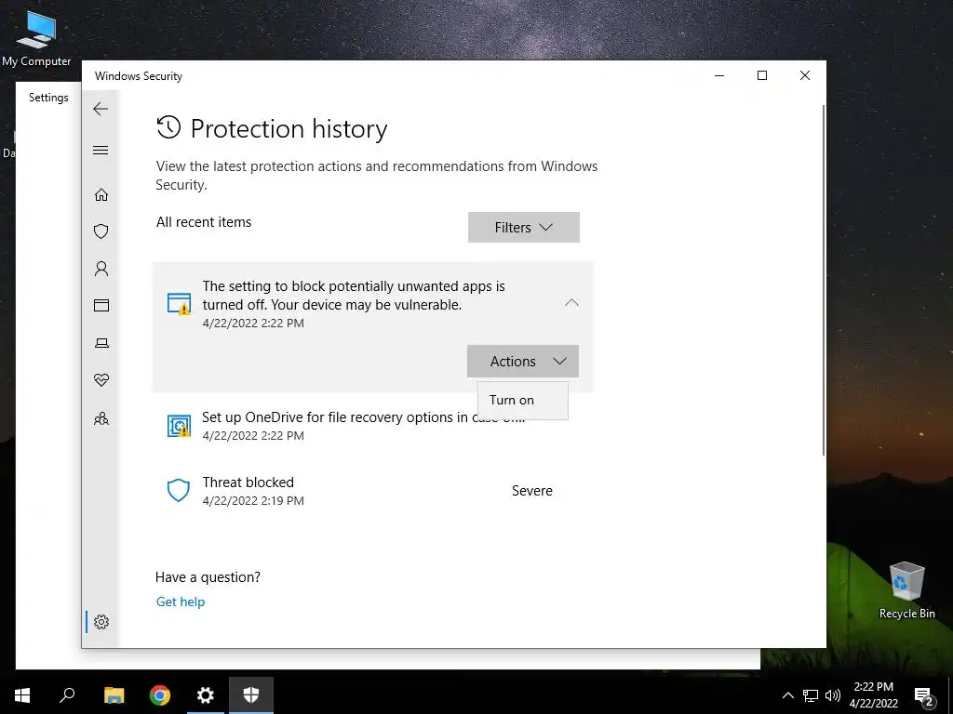
Task: Open the Windows Start menu
Action: (x=22, y=695)
